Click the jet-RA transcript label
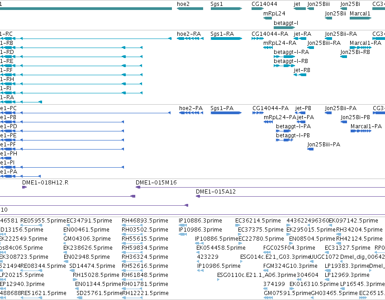Viewport: 385px width, 300px height. 303,34
